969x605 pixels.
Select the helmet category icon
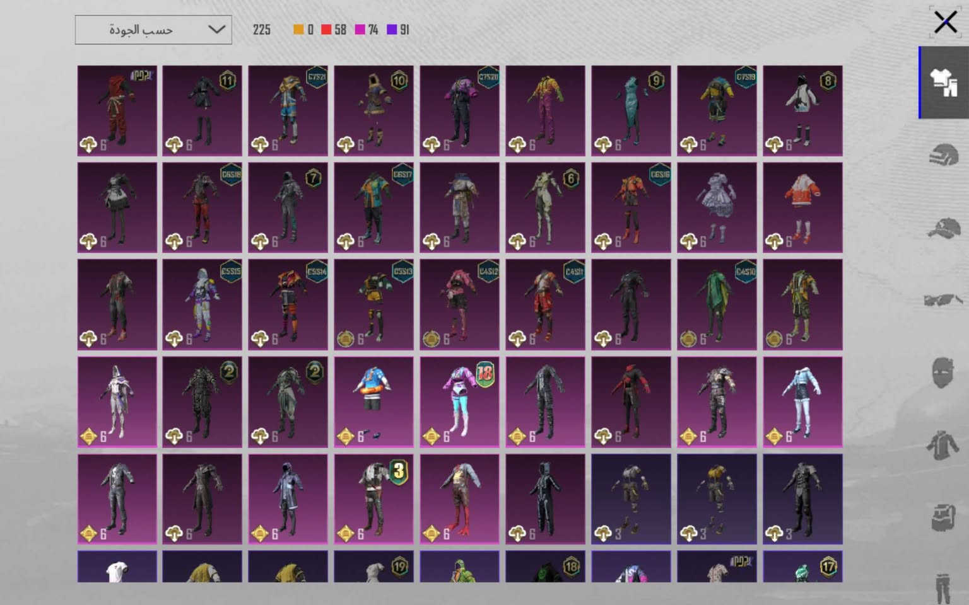[944, 155]
